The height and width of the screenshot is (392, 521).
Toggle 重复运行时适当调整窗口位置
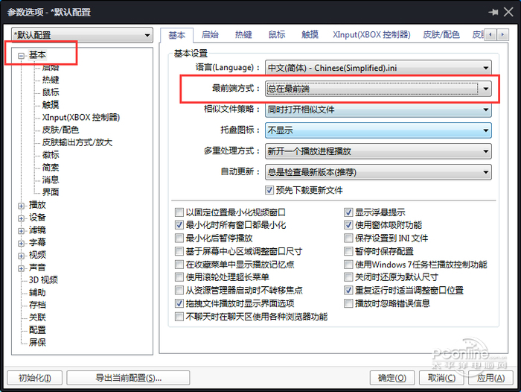point(348,290)
